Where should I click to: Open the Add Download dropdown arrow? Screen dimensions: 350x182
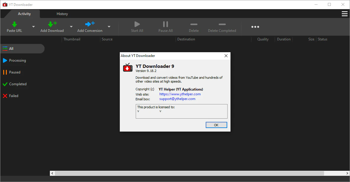point(71,26)
